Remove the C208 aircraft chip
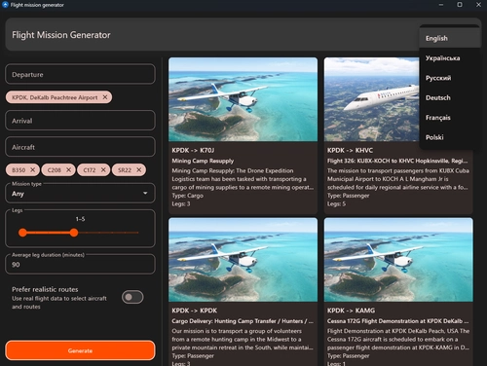The image size is (487, 366). pyautogui.click(x=69, y=169)
